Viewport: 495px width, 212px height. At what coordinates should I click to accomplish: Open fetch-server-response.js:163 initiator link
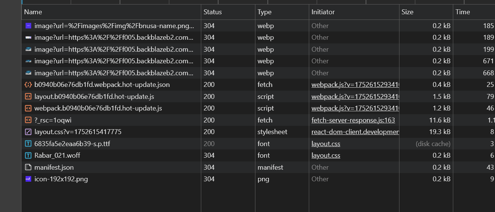[x=353, y=120]
